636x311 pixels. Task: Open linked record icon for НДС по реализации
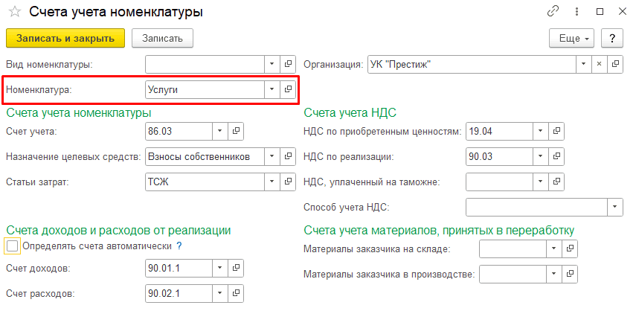556,156
